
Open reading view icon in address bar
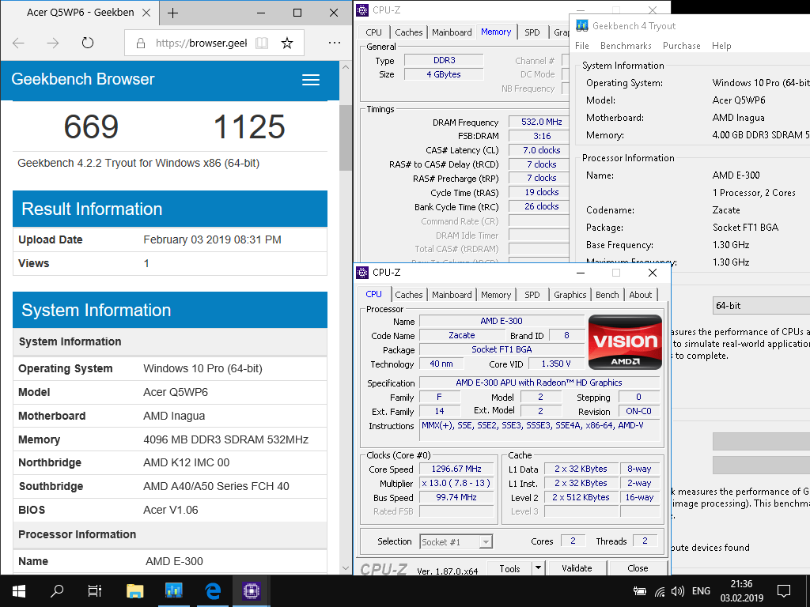point(262,43)
